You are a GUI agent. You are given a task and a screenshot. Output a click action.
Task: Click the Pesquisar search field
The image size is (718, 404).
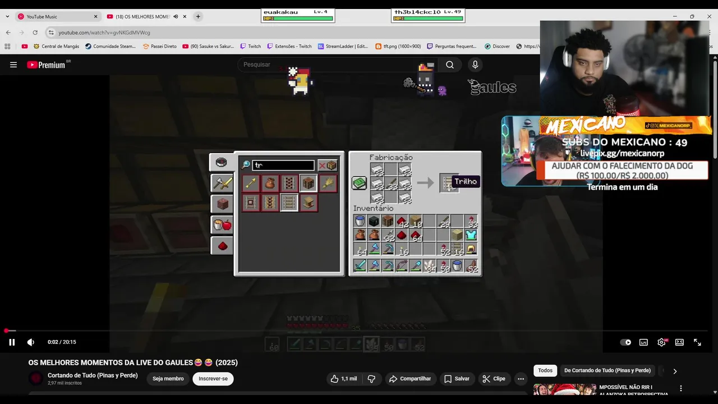(337, 65)
